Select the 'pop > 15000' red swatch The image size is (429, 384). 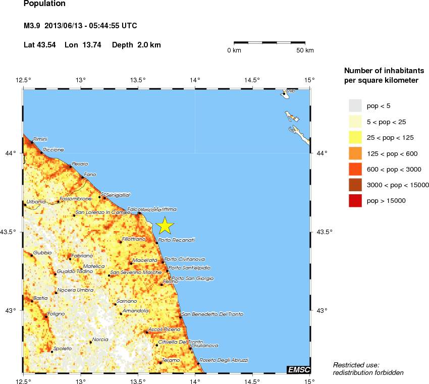[355, 200]
